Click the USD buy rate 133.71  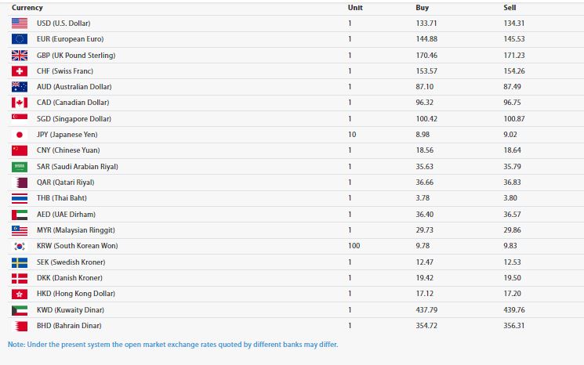click(426, 23)
